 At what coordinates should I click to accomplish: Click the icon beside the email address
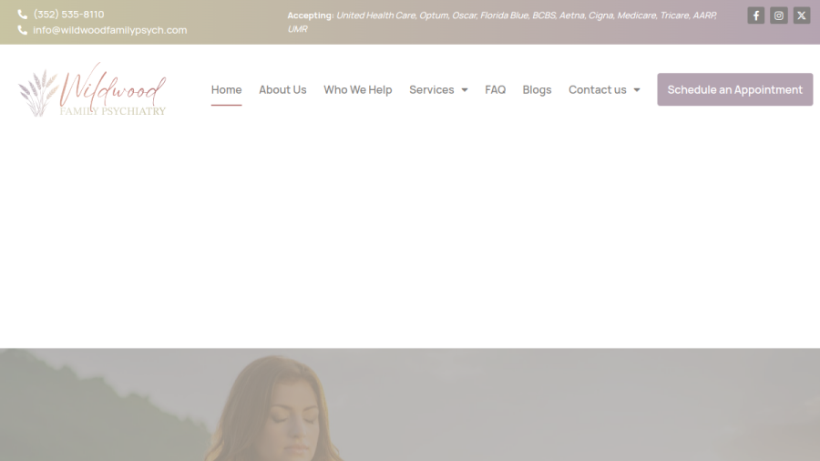(23, 30)
